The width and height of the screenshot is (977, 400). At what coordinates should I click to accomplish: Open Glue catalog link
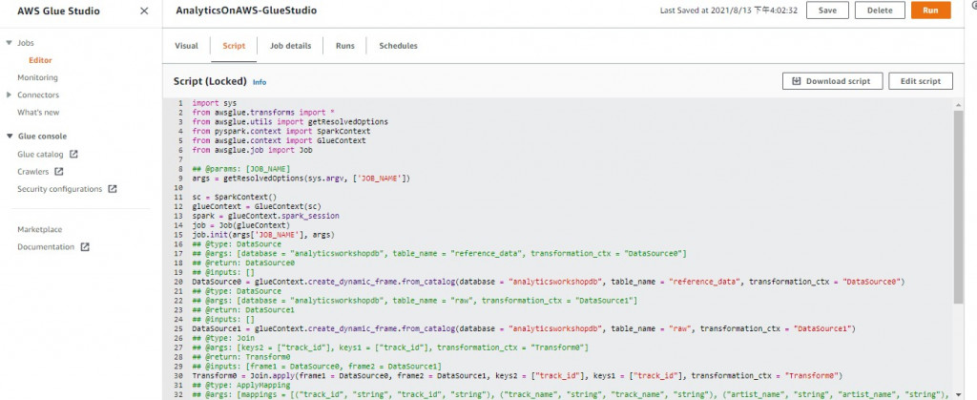(x=40, y=154)
